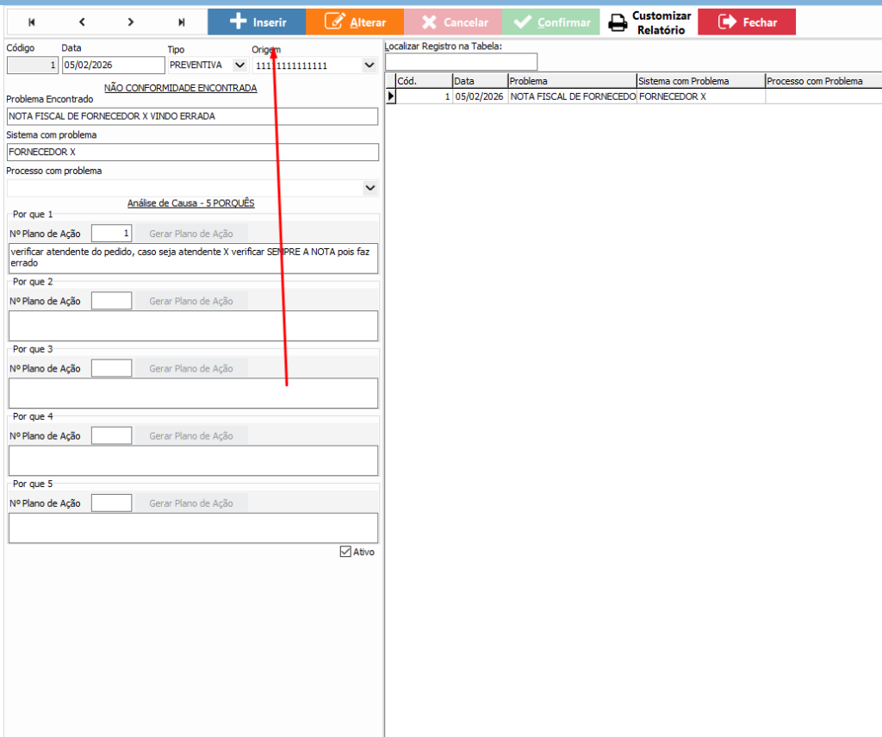The image size is (882, 737).
Task: Click the Inserir button
Action: 257,22
